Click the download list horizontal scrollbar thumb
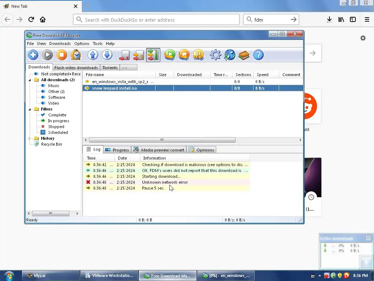This screenshot has width=374, height=281. point(162,140)
